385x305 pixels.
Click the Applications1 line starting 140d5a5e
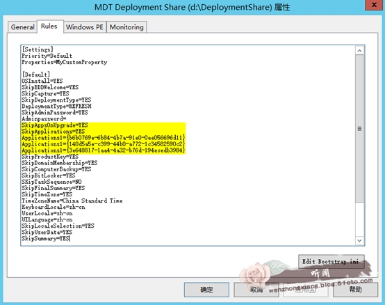[x=104, y=144]
